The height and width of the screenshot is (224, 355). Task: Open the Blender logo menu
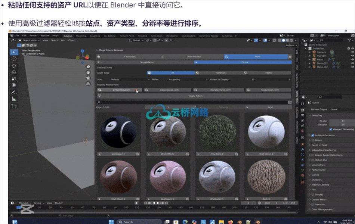coord(12,35)
